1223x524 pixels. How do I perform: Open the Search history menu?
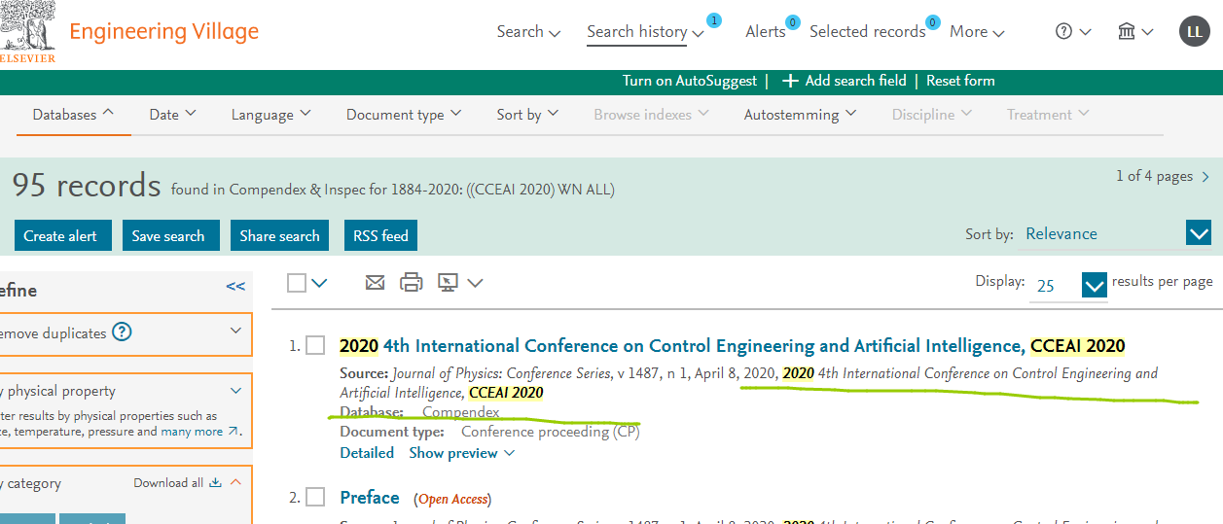click(x=645, y=31)
